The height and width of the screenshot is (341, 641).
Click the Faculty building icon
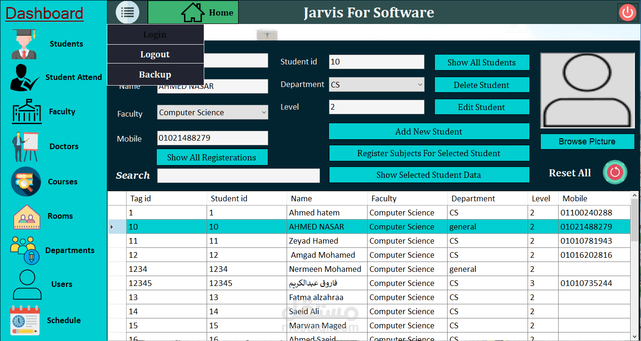point(27,111)
